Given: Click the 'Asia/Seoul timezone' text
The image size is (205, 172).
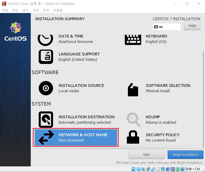Looking at the screenshot, I should tap(76, 42).
